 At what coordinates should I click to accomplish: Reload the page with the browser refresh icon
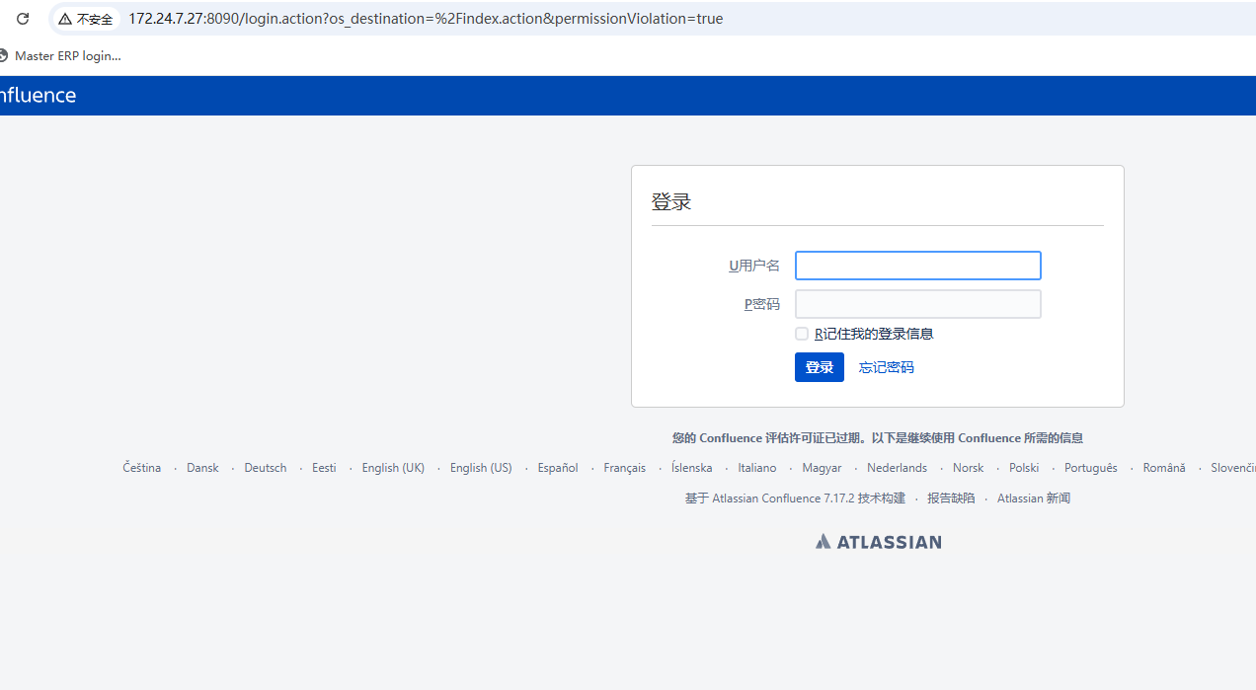pyautogui.click(x=23, y=19)
